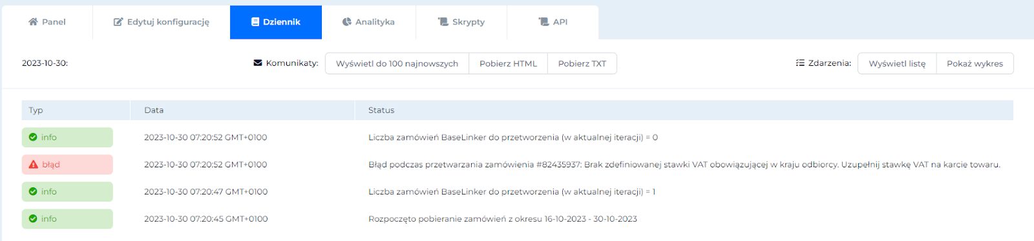Screen dimensions: 1034x241
Task: Click the green check icon at 07:20:52
Action: tap(33, 137)
